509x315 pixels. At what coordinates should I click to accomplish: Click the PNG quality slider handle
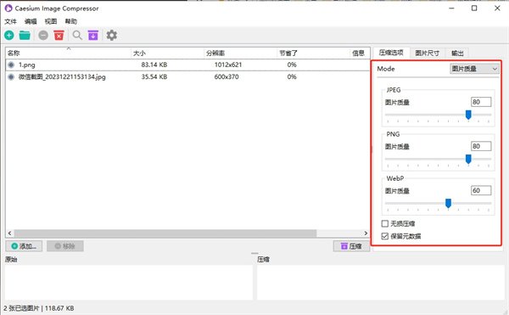point(468,159)
